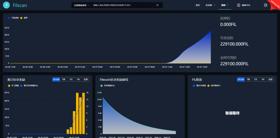Select 1周 in FIL释放 panel

click(248, 79)
